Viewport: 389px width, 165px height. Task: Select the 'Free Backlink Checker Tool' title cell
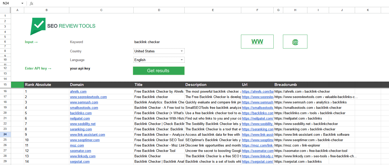159,151
